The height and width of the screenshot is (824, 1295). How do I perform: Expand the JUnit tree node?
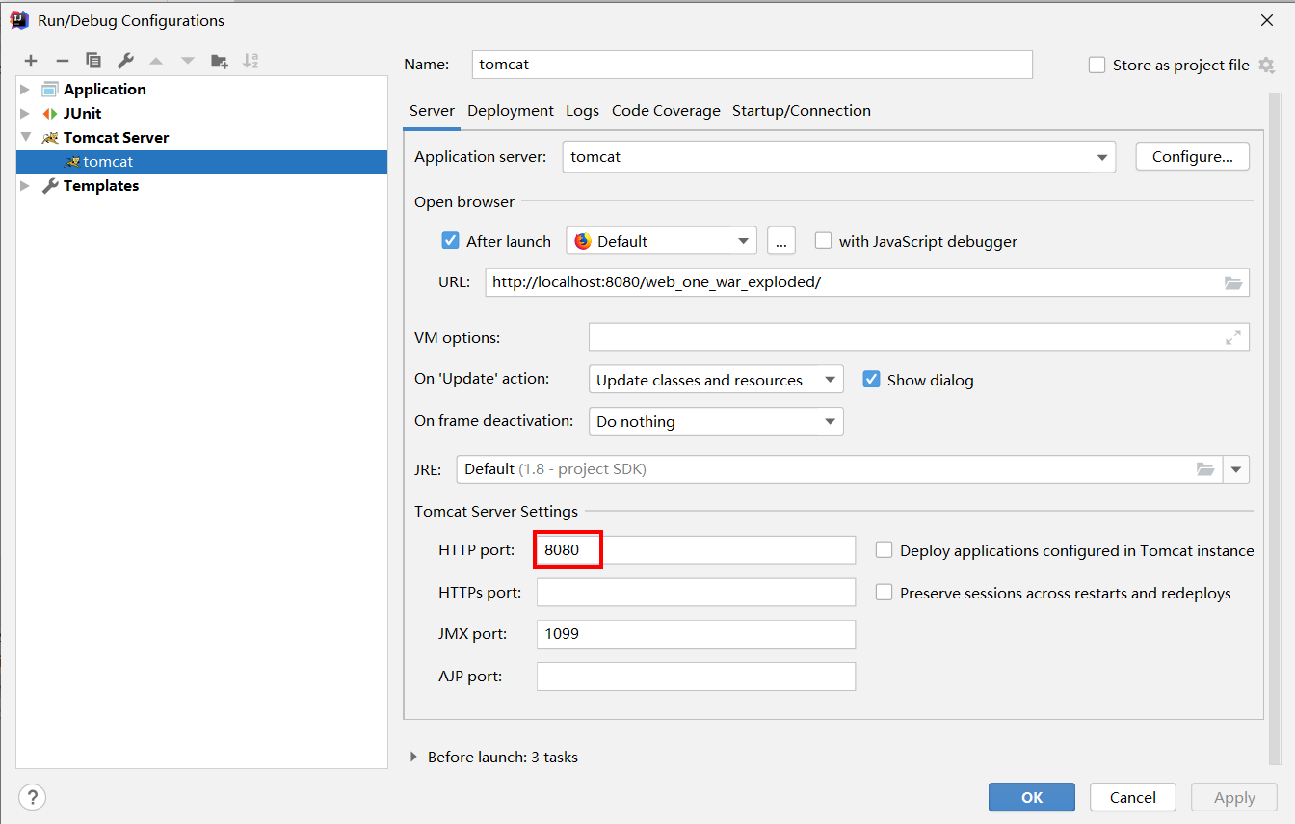pyautogui.click(x=26, y=113)
